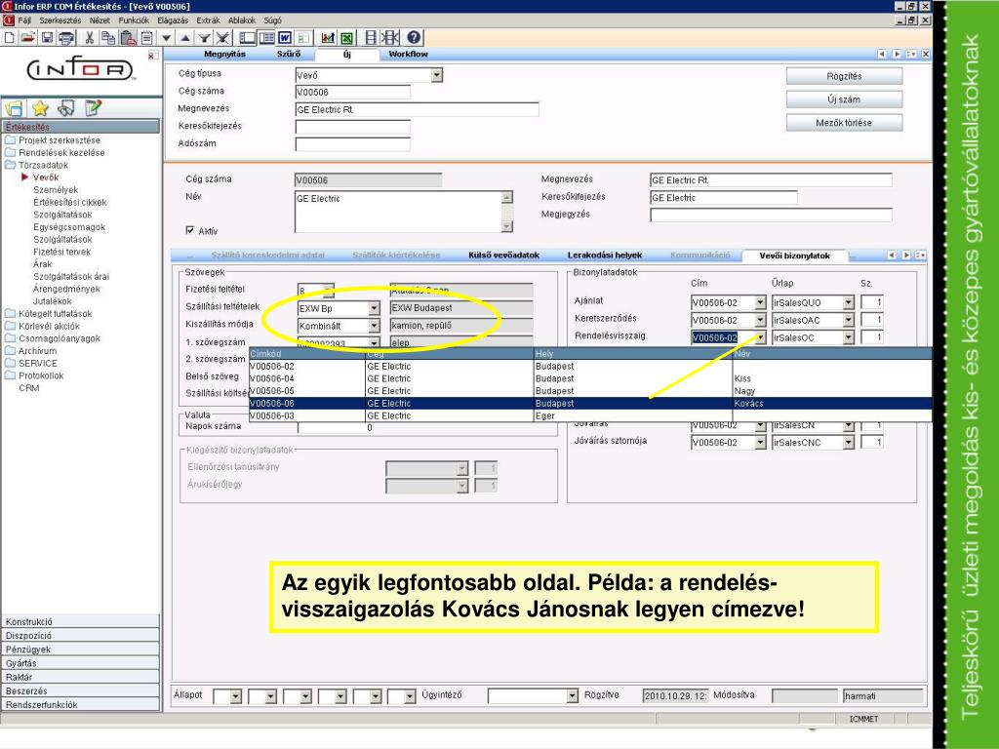Viewport: 999px width, 749px height.
Task: Open the Jóváírás sztornója Cím dropdown
Action: coord(760,442)
